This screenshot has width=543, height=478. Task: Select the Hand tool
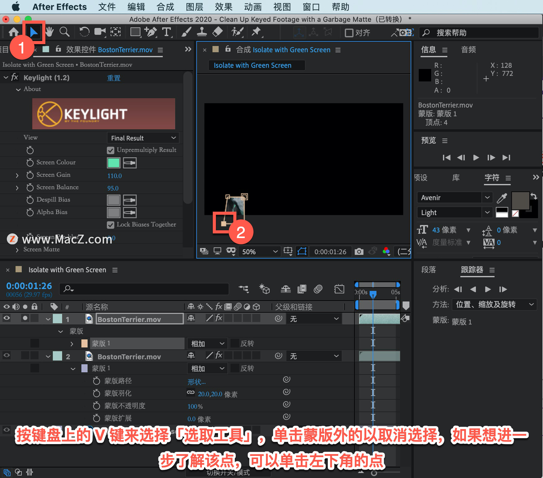tap(49, 32)
